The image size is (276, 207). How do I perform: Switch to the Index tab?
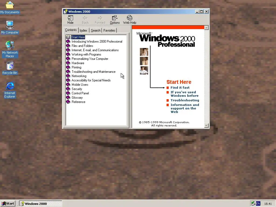click(84, 30)
